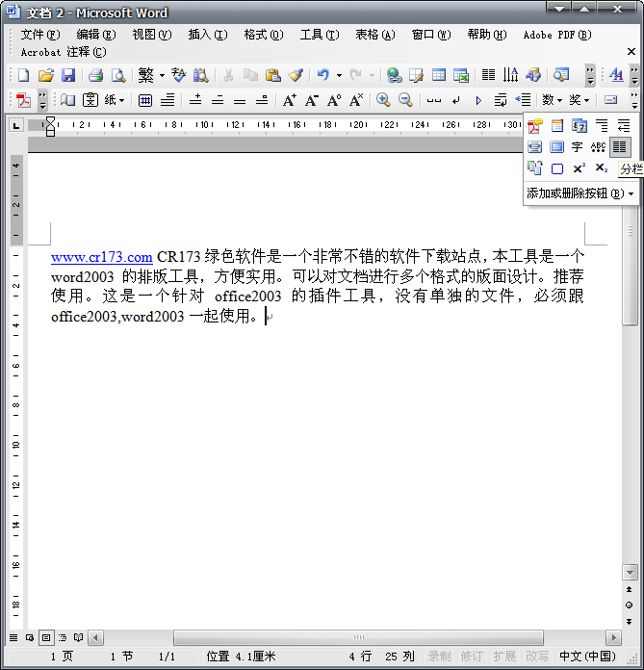Screen dimensions: 644x670
Task: Click the grid layout icon
Action: tap(145, 100)
